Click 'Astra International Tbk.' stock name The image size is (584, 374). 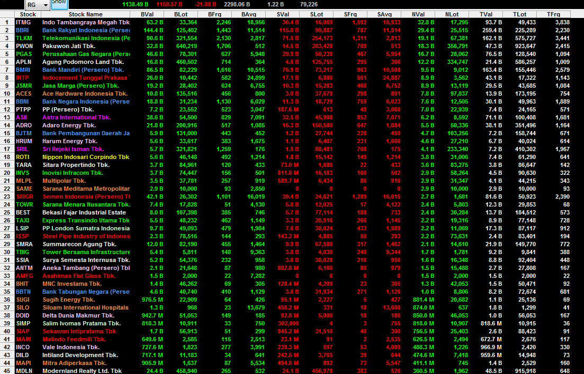point(77,117)
